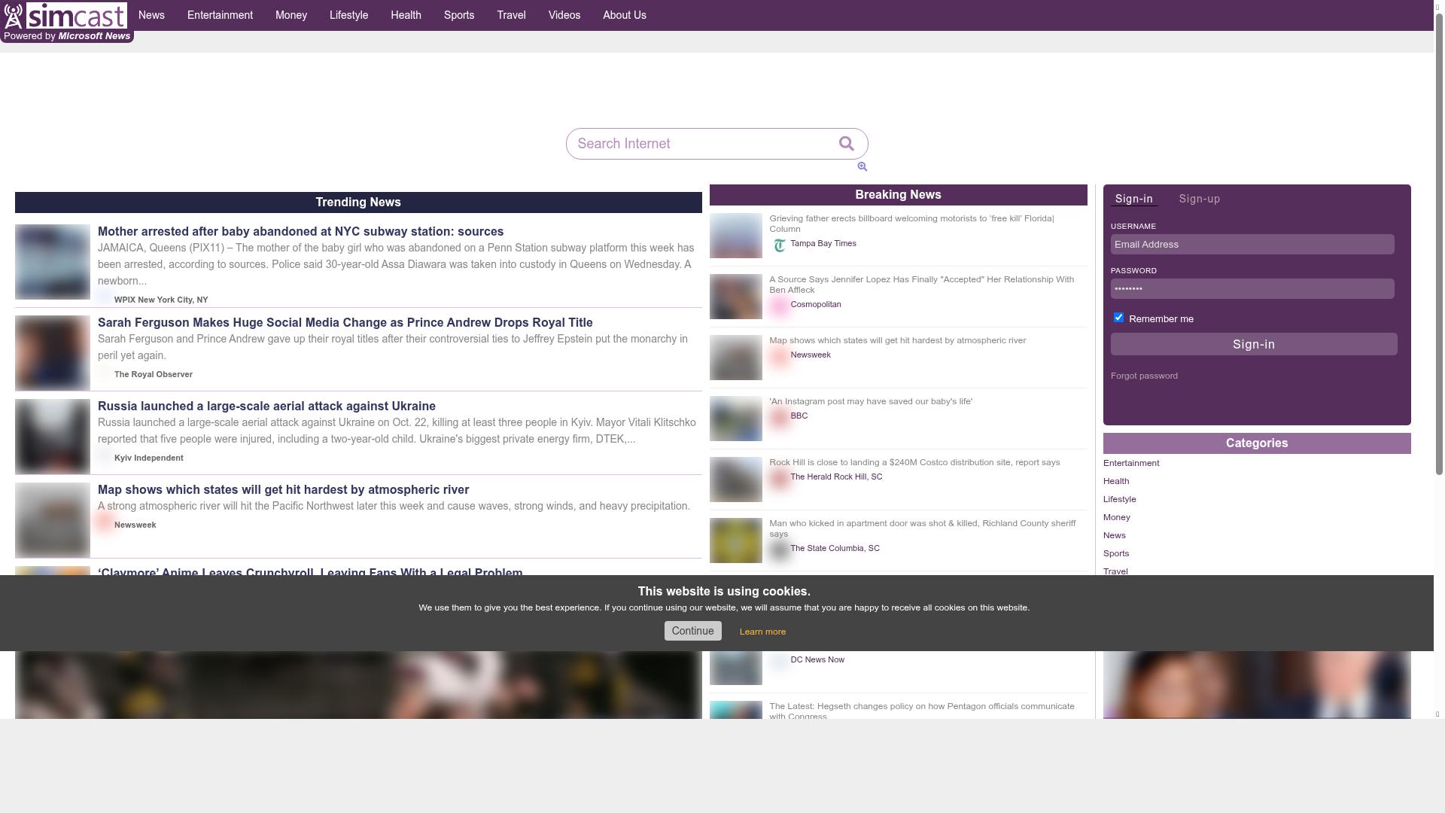Click The State Columbia source icon
1445x813 pixels.
tap(780, 550)
